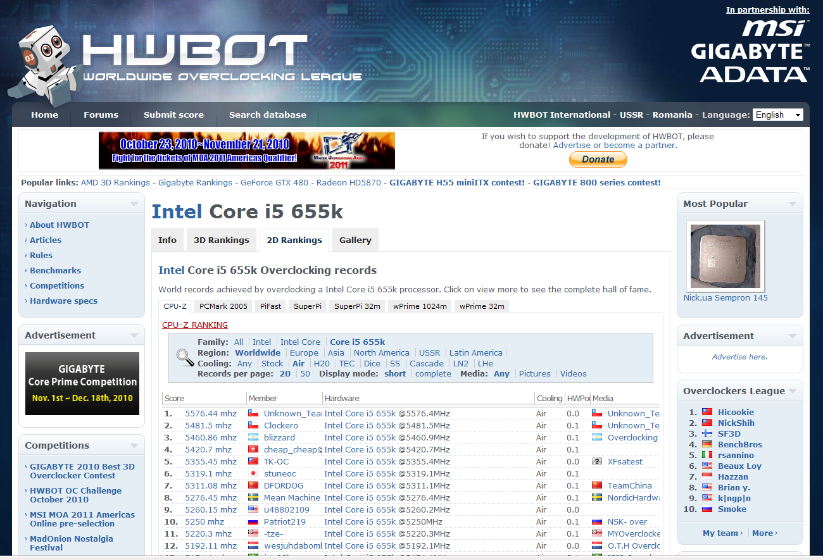Click the Nick.ua Sempron 145 thumbnail
This screenshot has height=560, width=823.
[x=726, y=256]
